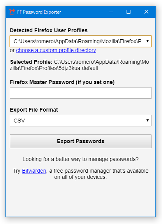Screen dimensions: 162x224
Task: Click the Firefox Master Password label
Action: pyautogui.click(x=62, y=82)
